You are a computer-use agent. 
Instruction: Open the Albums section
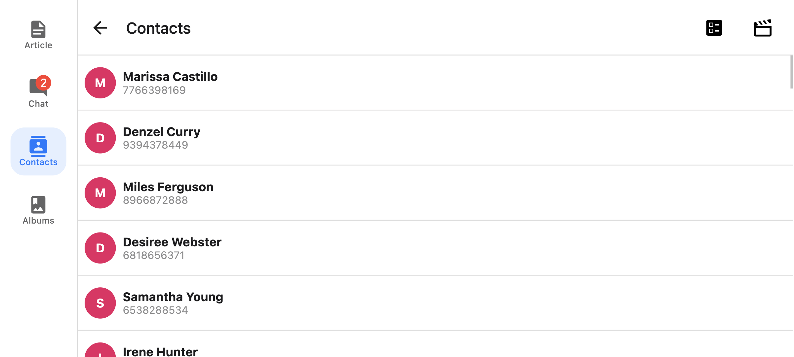pyautogui.click(x=38, y=209)
